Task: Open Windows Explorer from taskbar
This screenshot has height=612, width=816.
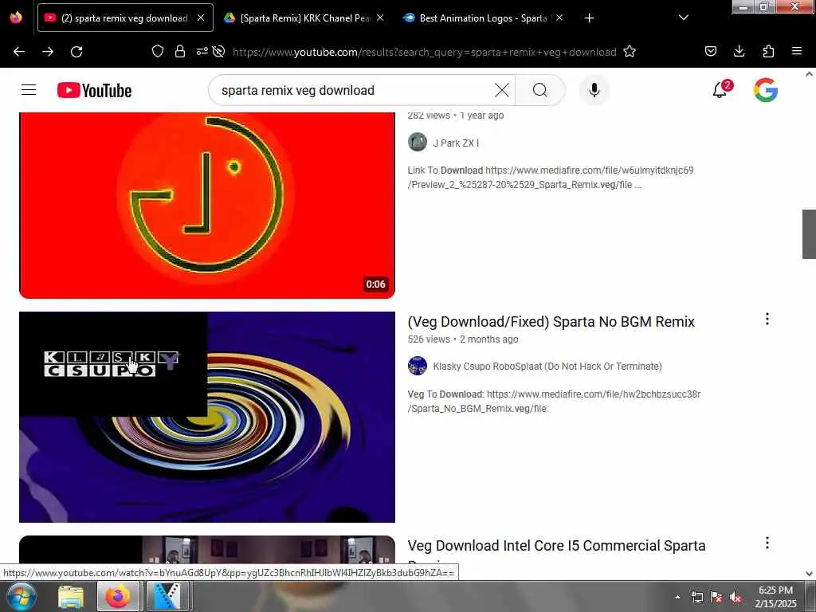Action: [71, 596]
